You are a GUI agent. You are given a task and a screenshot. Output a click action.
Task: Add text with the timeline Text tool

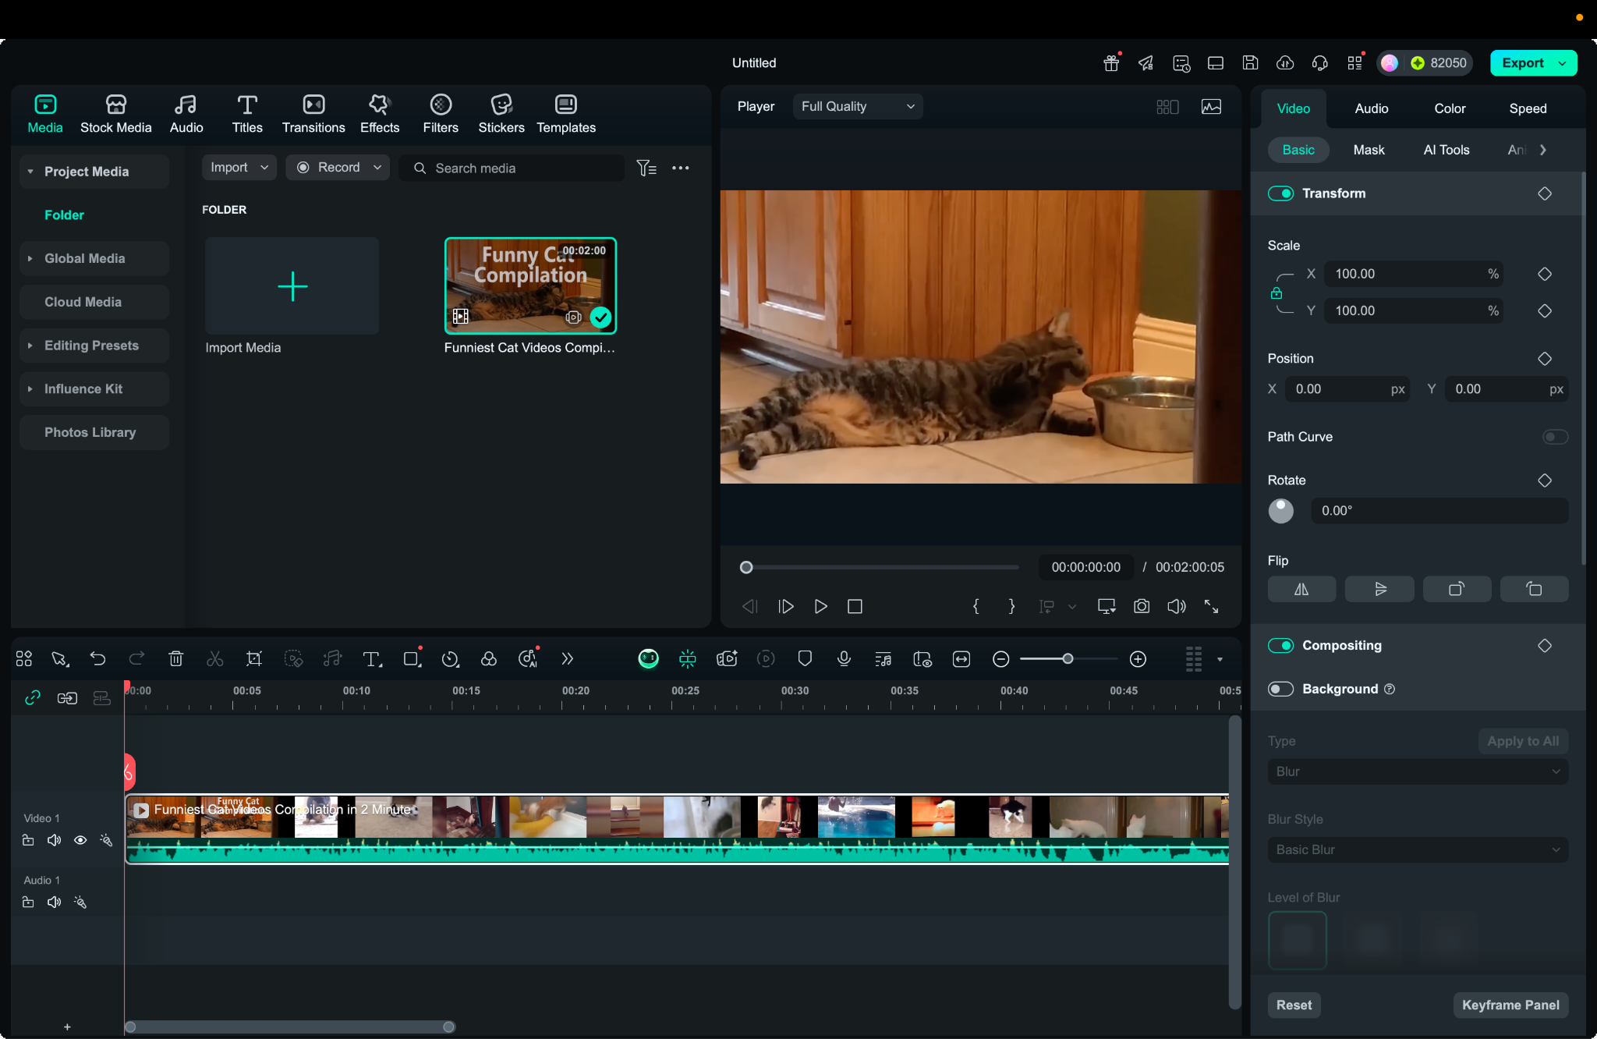click(x=372, y=659)
